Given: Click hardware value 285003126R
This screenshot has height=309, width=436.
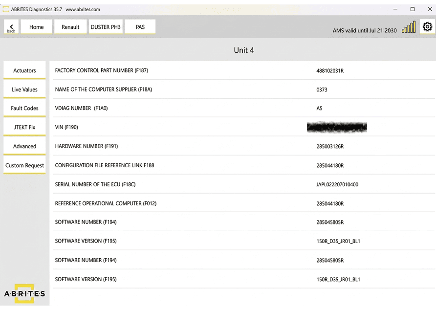Looking at the screenshot, I should [330, 146].
